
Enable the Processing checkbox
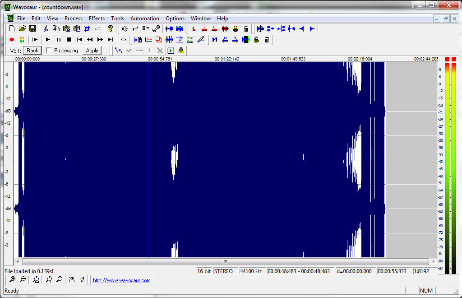[49, 51]
